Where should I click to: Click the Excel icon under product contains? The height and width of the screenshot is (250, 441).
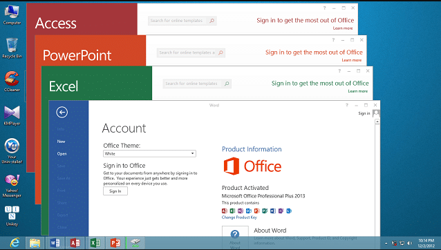point(232,211)
